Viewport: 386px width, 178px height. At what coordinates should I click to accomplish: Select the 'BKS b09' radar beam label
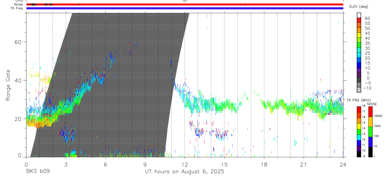tap(38, 171)
